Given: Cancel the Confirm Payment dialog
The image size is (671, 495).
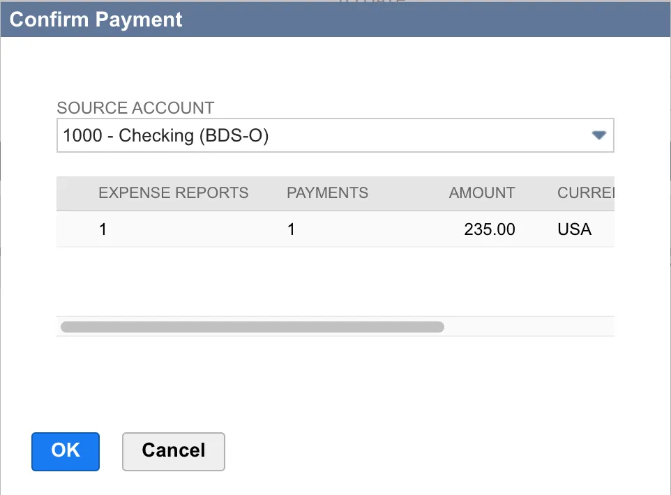Looking at the screenshot, I should click(173, 451).
